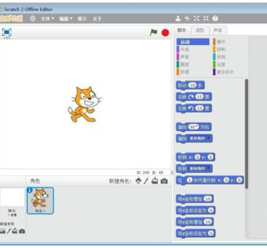Select the Grow sprite tool
Image resolution: width=267 pixels, height=248 pixels.
coord(196,18)
